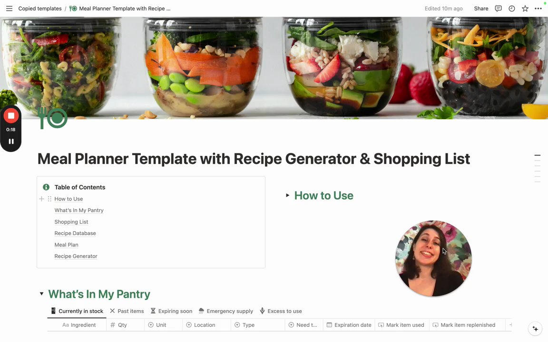Switch to the Past items tab
This screenshot has height=342, width=548.
127,311
